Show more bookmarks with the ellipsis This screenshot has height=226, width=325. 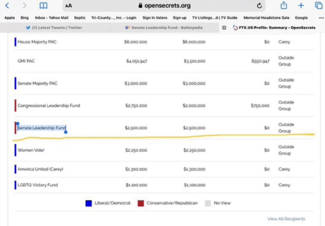pyautogui.click(x=321, y=18)
